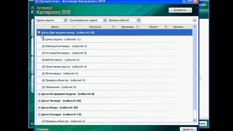Expand the Почтовый Антивирус row
This screenshot has width=233, height=131.
43,53
